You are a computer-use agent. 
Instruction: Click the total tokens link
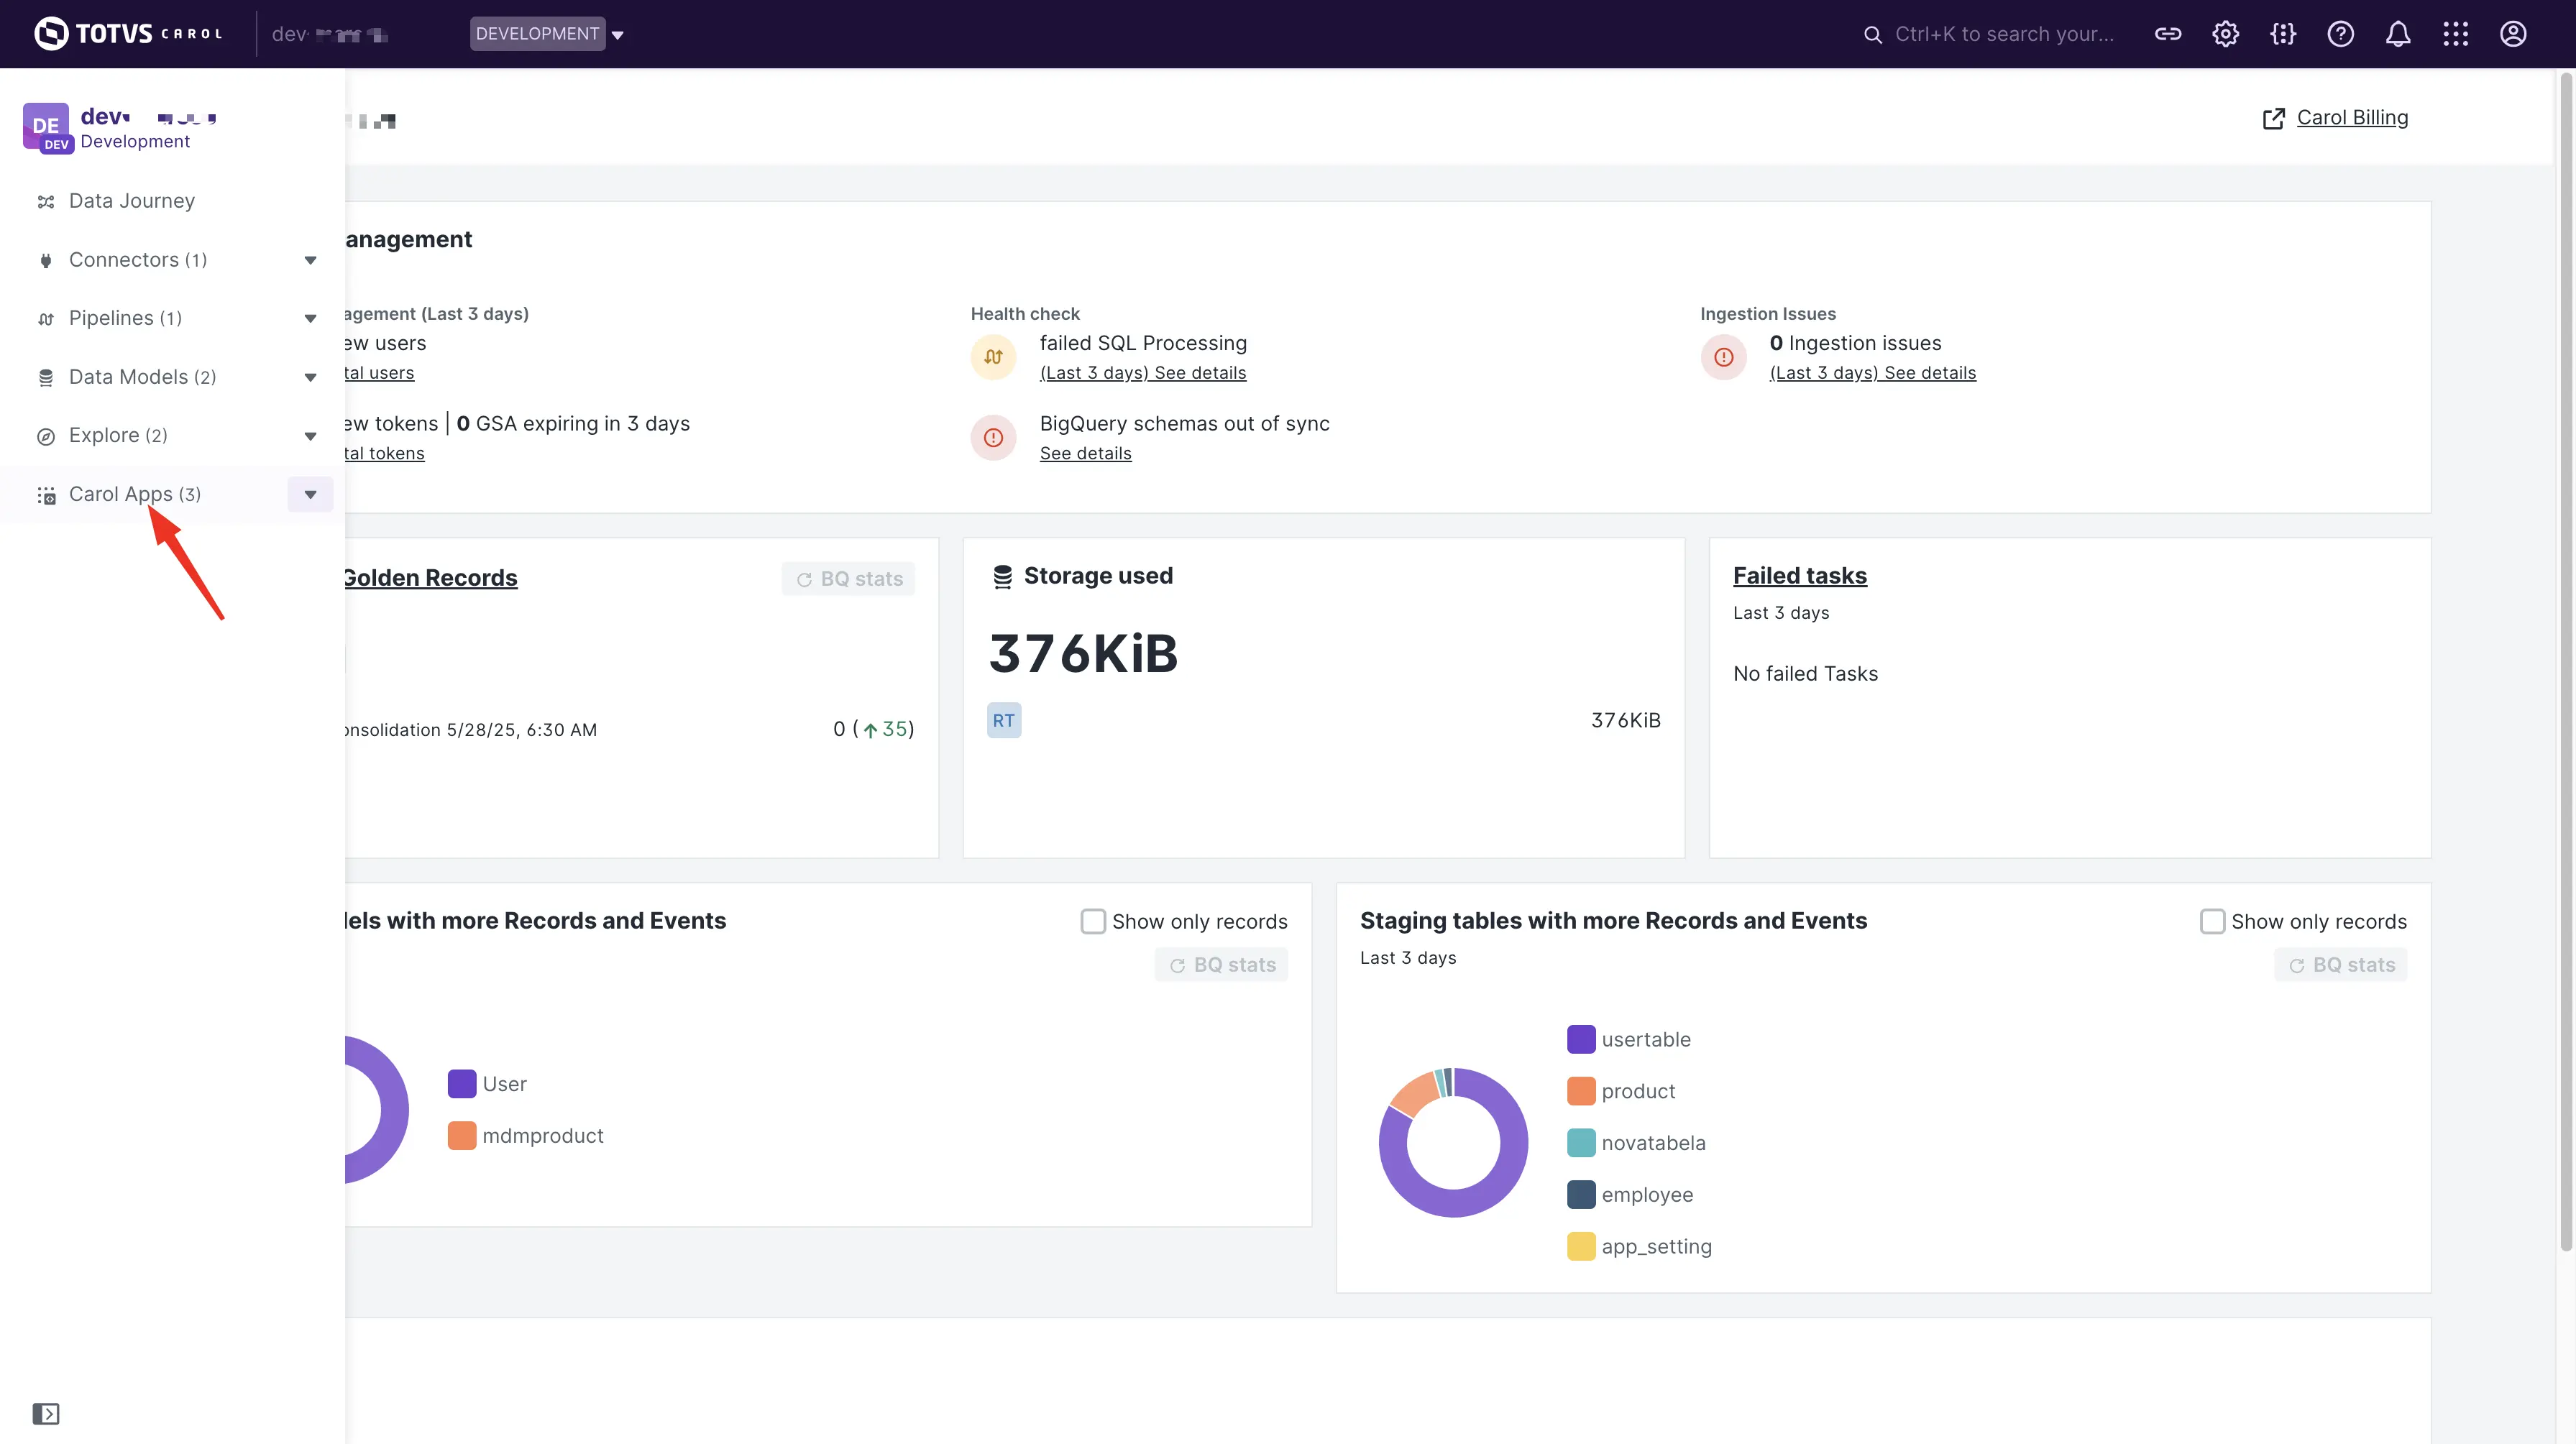coord(384,453)
